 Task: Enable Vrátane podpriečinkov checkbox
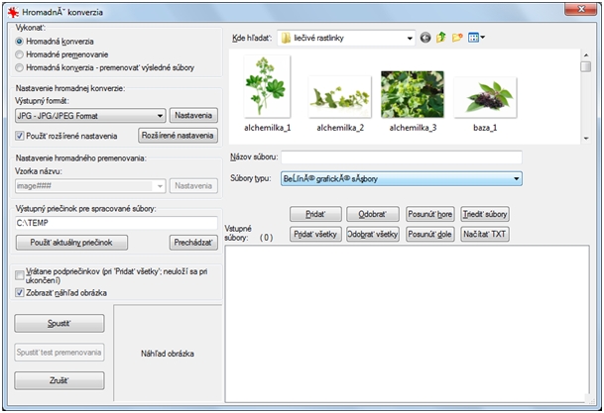(x=19, y=275)
